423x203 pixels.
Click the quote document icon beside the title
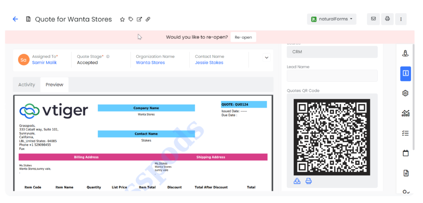point(28,19)
